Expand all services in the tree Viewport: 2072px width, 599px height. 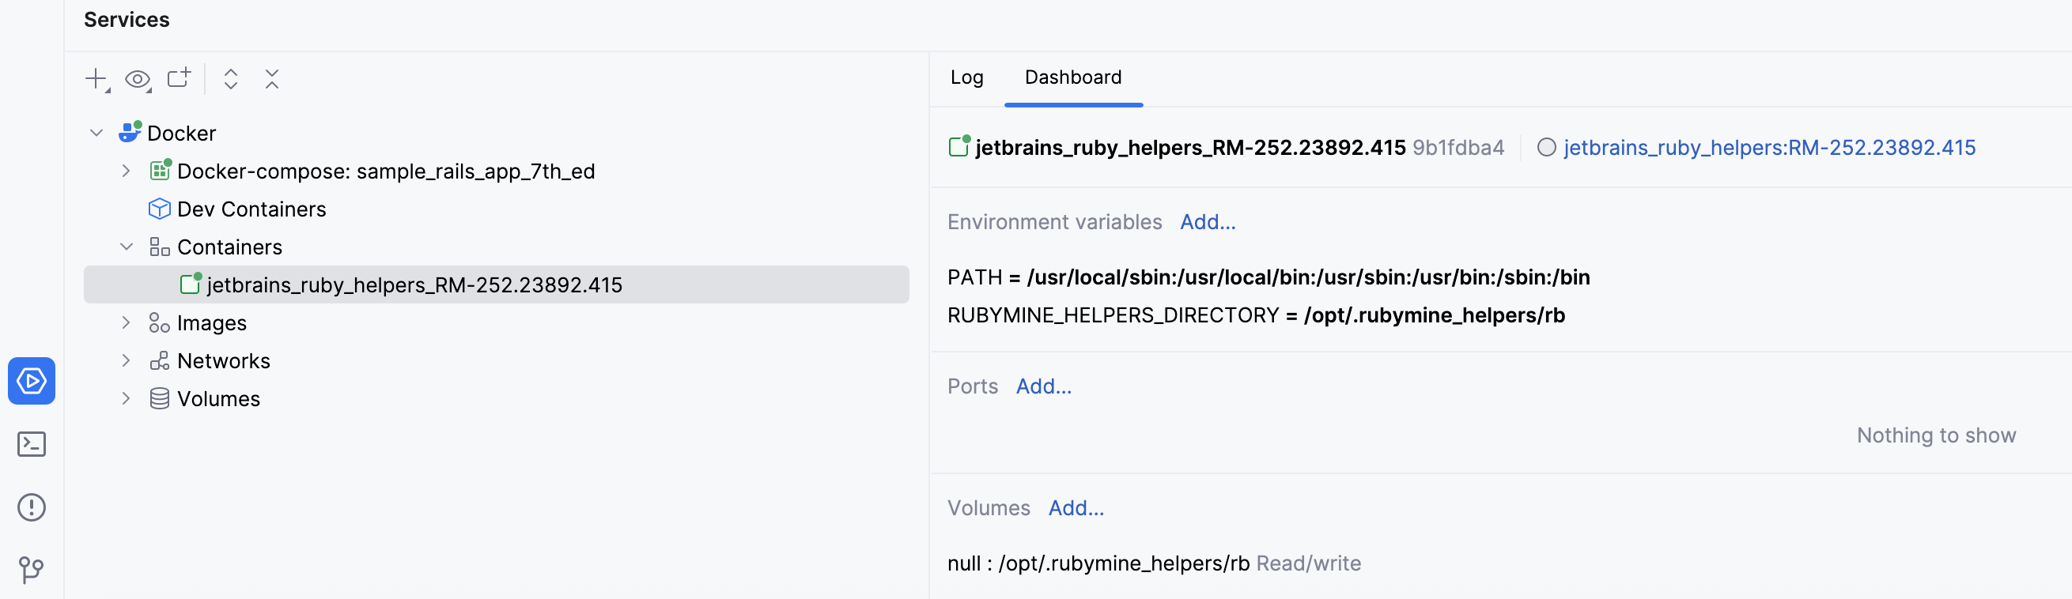point(231,79)
